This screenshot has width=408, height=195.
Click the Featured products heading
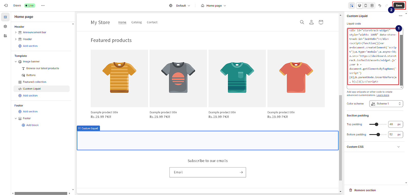(111, 40)
